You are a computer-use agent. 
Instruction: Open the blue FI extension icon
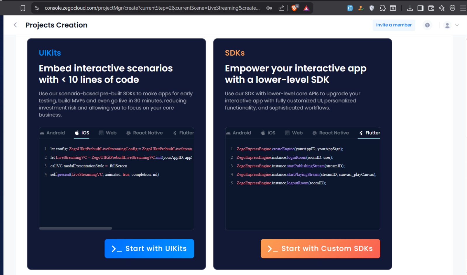tap(350, 8)
